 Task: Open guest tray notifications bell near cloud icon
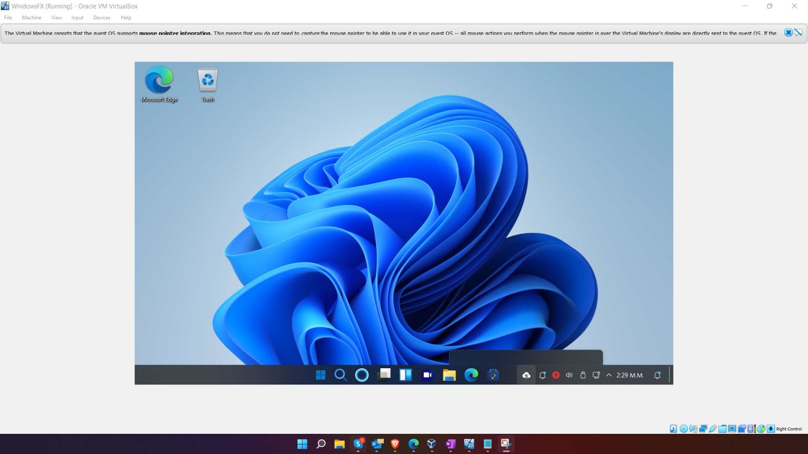tap(542, 375)
